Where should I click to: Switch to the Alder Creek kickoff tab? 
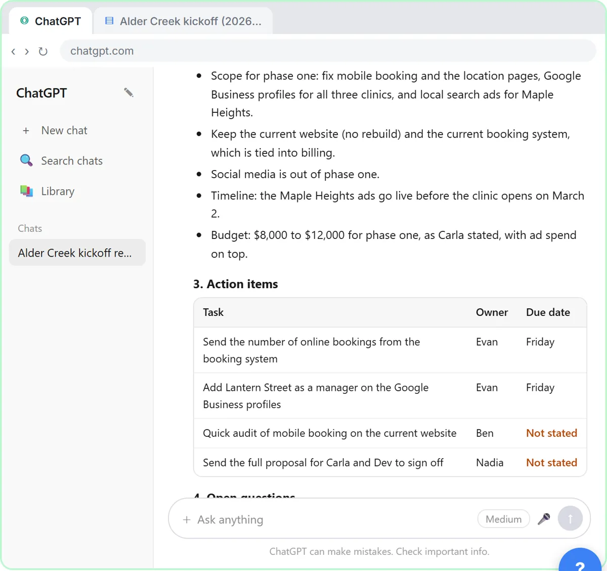click(x=183, y=21)
